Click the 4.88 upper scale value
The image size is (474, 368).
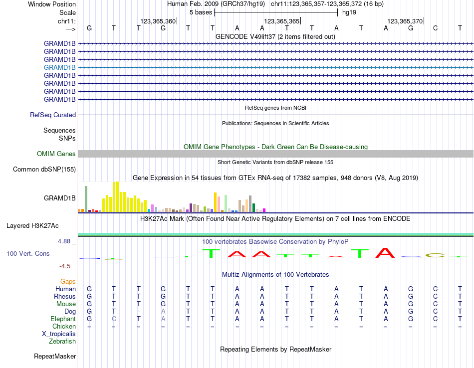click(64, 241)
